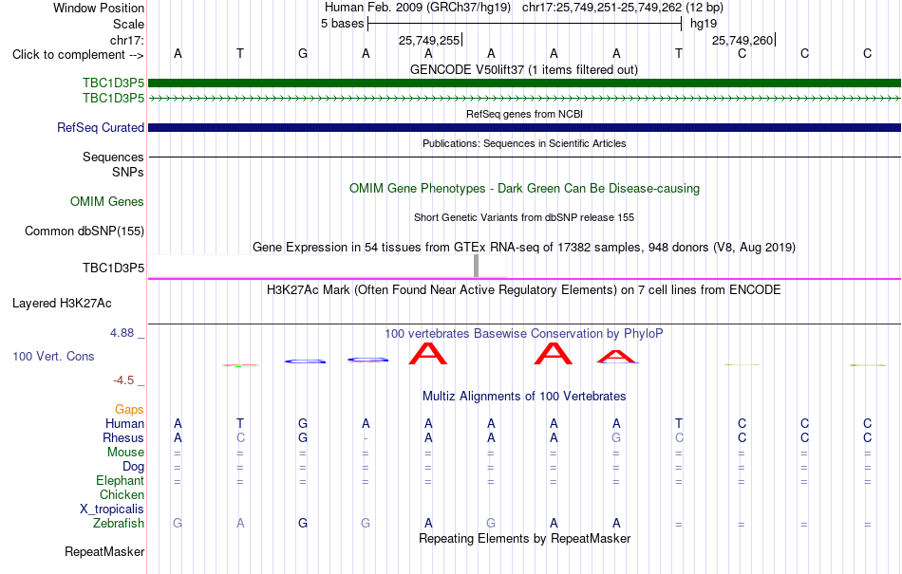Click the Dog species label
This screenshot has width=902, height=574.
click(x=133, y=467)
